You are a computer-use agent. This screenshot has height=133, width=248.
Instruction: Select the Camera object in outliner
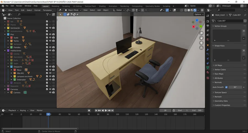pyautogui.click(x=17, y=93)
